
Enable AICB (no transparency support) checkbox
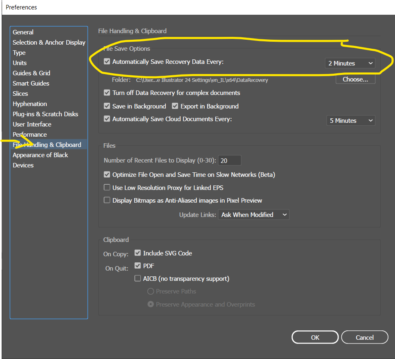click(138, 279)
